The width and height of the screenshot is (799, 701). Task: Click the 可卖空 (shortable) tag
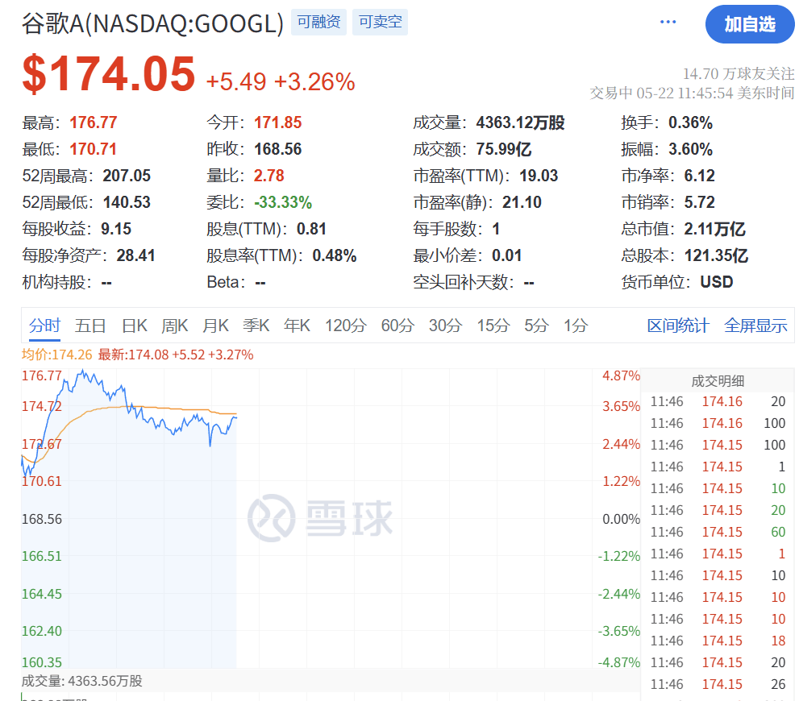point(380,22)
